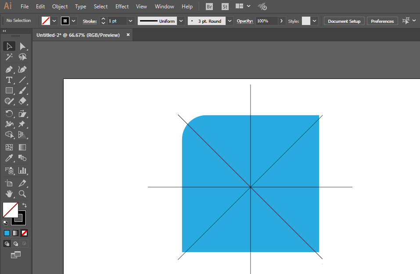
Task: Select the Eraser tool
Action: 22,101
